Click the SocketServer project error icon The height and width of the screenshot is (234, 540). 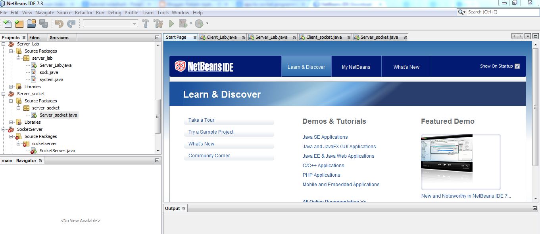(11, 129)
